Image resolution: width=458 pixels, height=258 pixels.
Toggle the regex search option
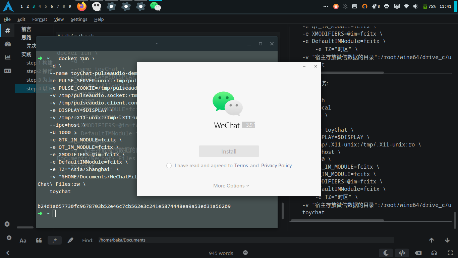tap(55, 240)
